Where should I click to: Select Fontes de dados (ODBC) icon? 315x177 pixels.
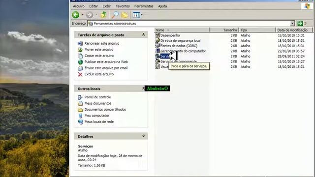pyautogui.click(x=157, y=46)
